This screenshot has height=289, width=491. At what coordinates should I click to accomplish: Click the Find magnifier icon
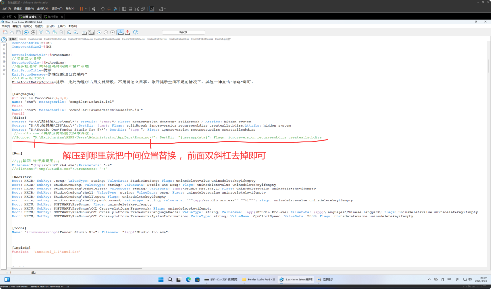click(69, 32)
